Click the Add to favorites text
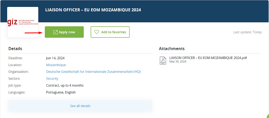Screen dimensions: 269x118 pos(113,32)
